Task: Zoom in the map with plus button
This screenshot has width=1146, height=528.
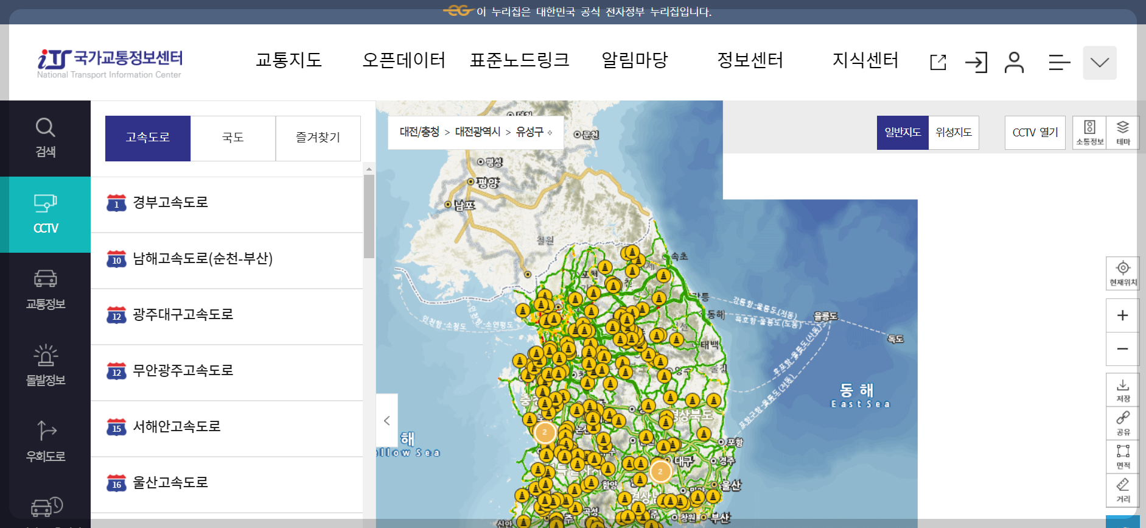Action: coord(1123,315)
